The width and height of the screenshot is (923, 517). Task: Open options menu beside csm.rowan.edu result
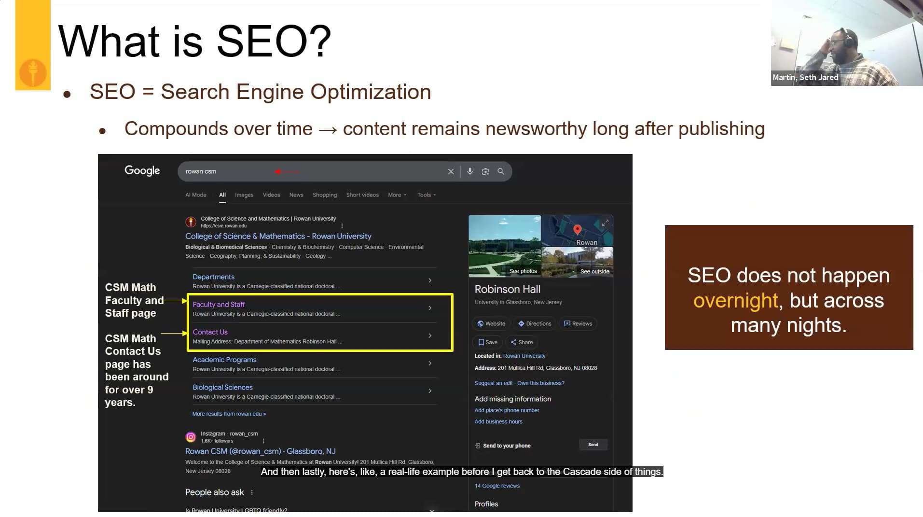[342, 226]
